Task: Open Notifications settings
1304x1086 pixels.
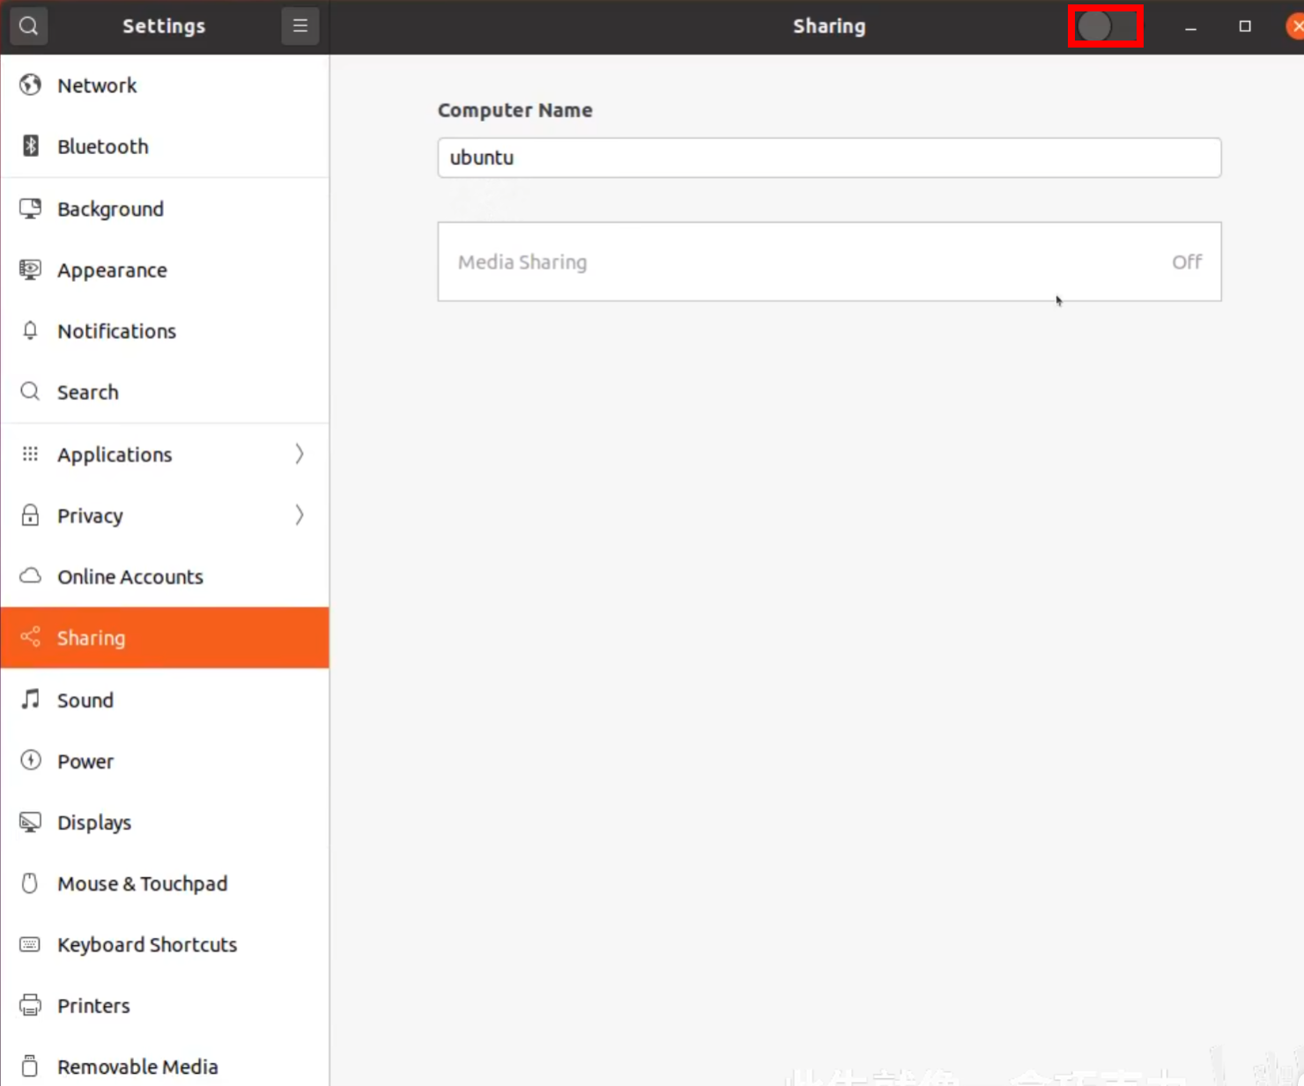Action: pyautogui.click(x=165, y=330)
